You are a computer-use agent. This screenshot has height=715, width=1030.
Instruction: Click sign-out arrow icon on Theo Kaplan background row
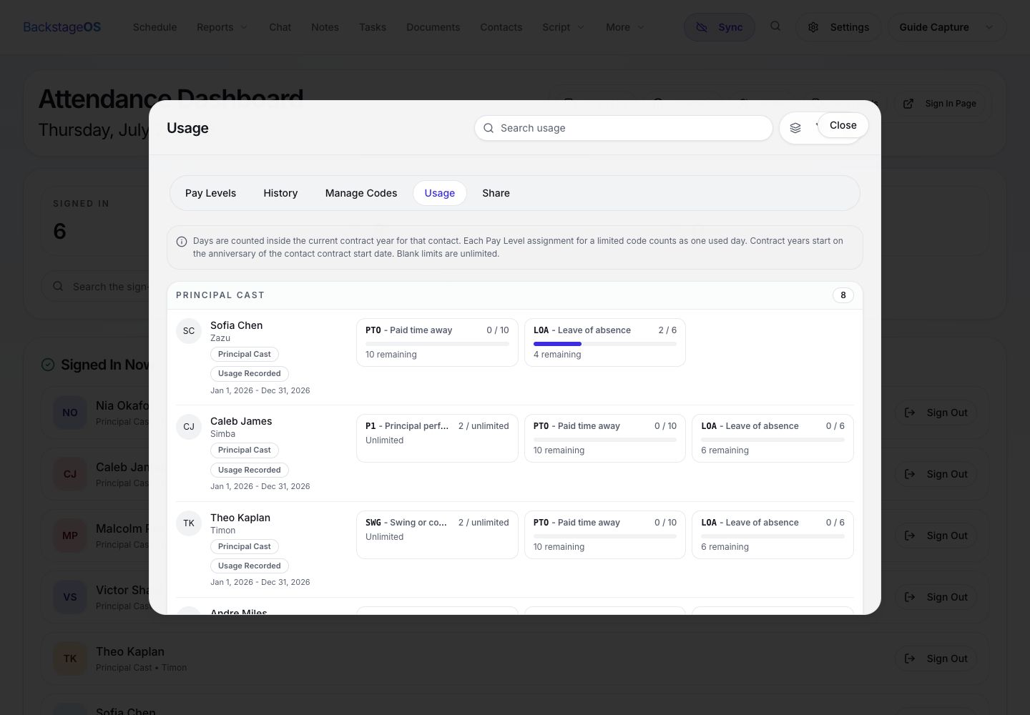click(910, 659)
